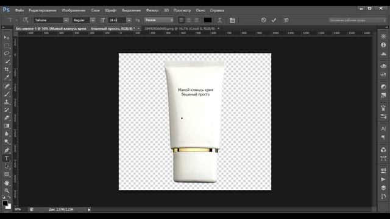Click the 3D button in options bar
390x219 pixels.
tap(286, 20)
